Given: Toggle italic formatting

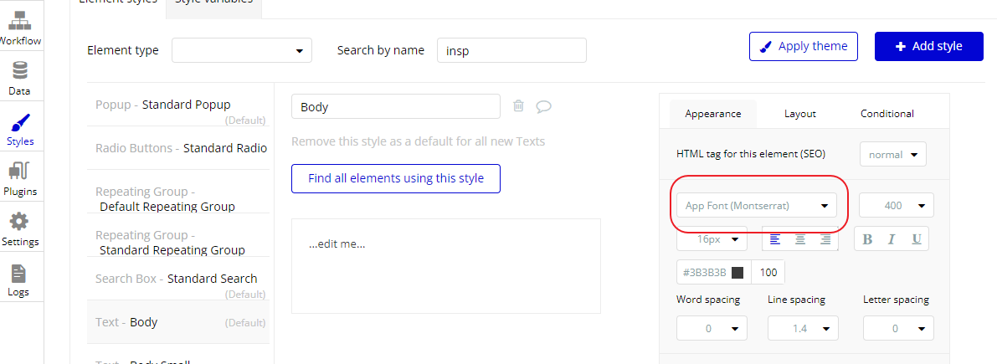Looking at the screenshot, I should point(892,239).
